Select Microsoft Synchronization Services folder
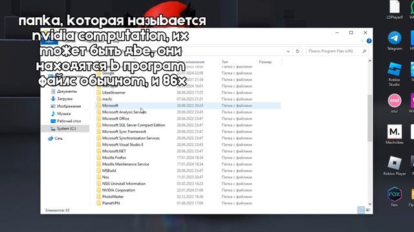Viewport: 414px width, 232px height. point(188,138)
